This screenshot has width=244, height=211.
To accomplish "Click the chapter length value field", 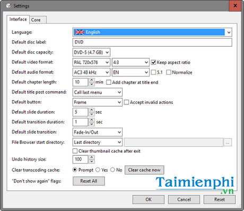I will (80, 82).
